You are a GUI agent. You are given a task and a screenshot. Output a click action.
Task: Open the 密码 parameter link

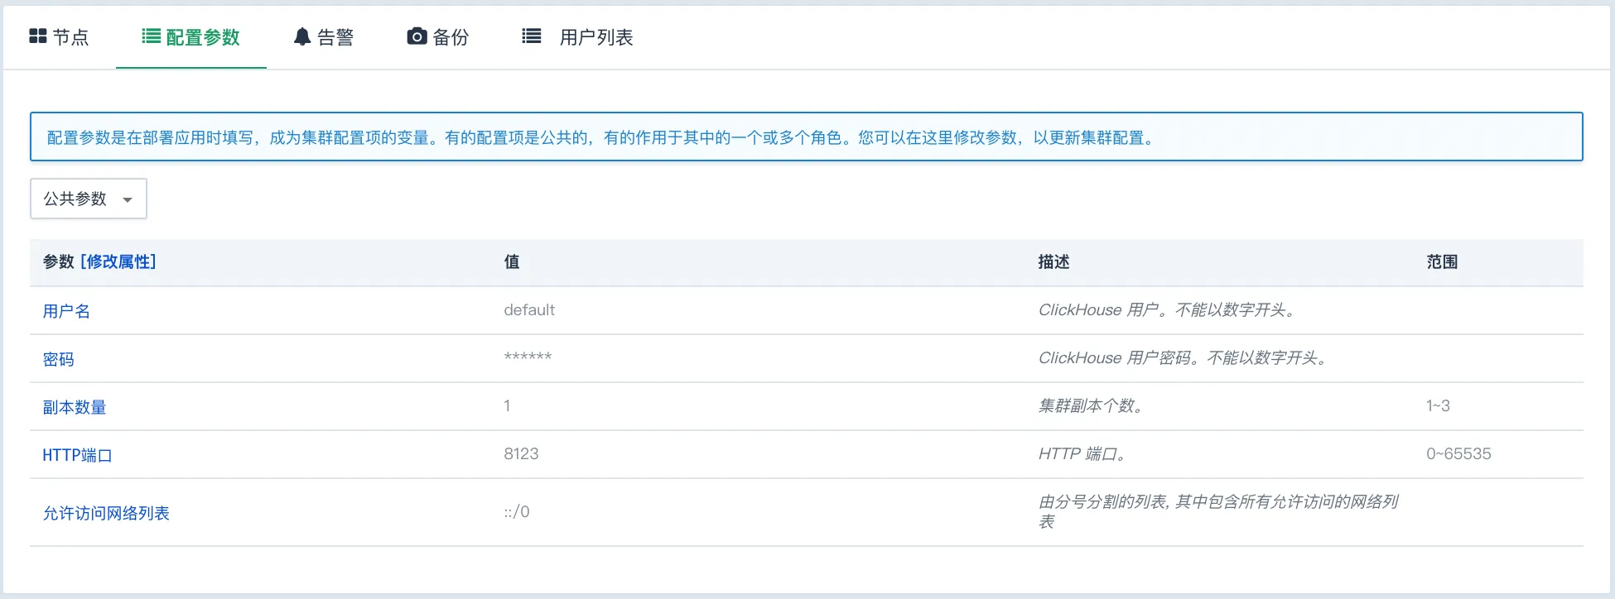58,359
